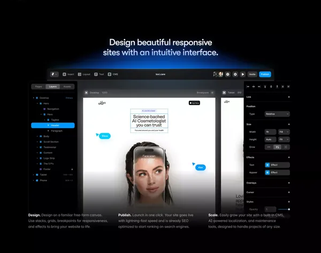The width and height of the screenshot is (321, 253).
Task: Click the globe icon in top toolbar
Action: tap(228, 74)
